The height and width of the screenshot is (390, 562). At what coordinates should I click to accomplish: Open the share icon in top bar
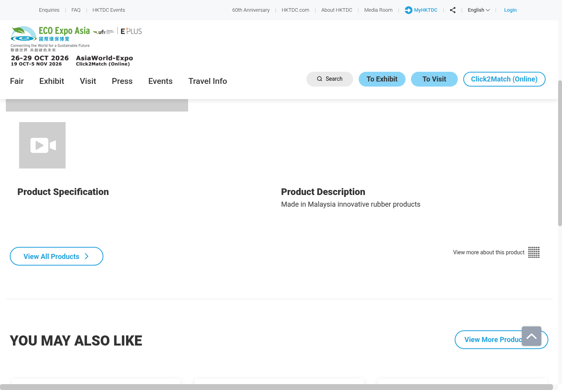pyautogui.click(x=453, y=10)
